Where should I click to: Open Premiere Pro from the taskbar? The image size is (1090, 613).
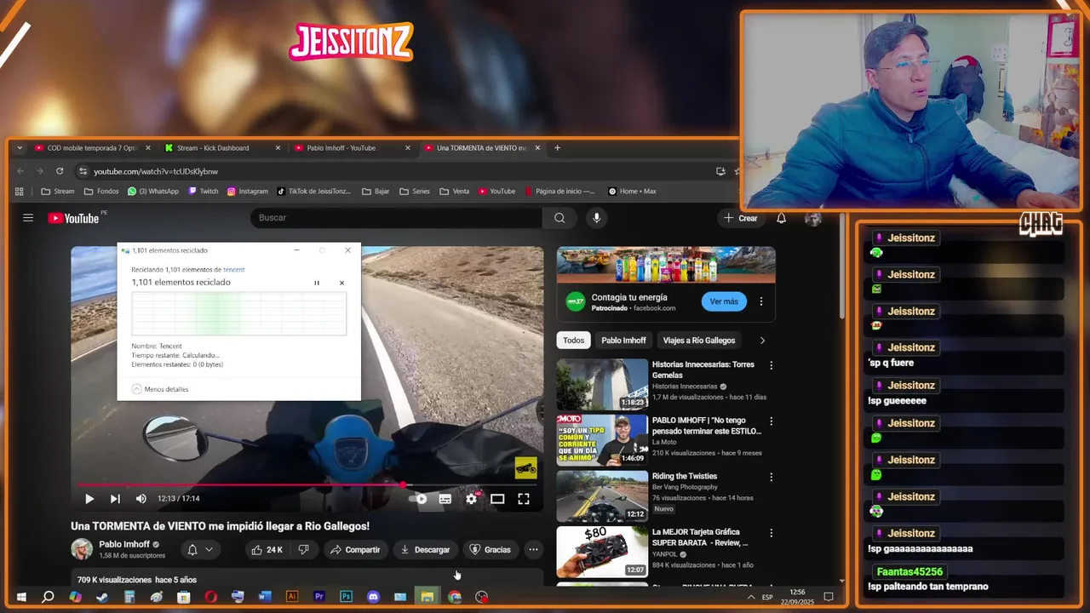[319, 597]
